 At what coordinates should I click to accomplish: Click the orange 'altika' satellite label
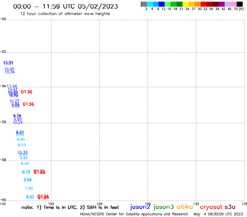(x=185, y=207)
